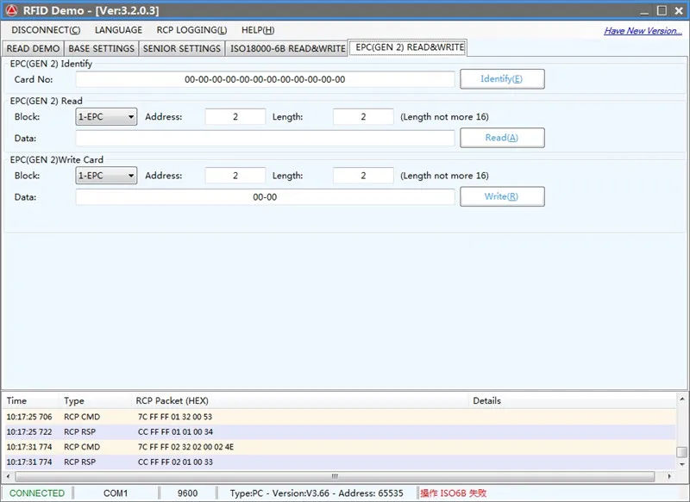The width and height of the screenshot is (690, 502).
Task: Click the Write(R) button
Action: tap(502, 197)
